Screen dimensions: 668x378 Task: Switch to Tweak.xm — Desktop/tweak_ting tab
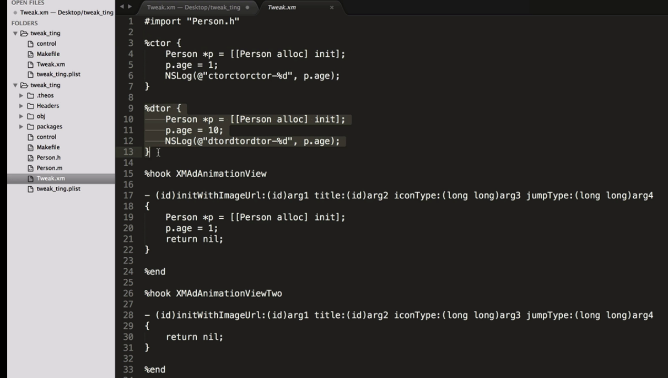click(193, 8)
